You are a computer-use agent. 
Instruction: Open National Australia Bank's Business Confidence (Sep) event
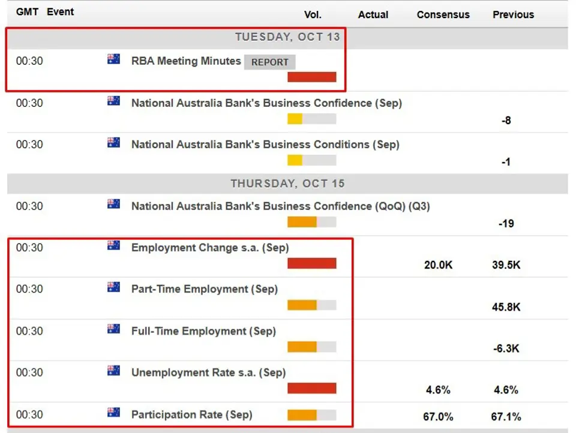pyautogui.click(x=266, y=103)
